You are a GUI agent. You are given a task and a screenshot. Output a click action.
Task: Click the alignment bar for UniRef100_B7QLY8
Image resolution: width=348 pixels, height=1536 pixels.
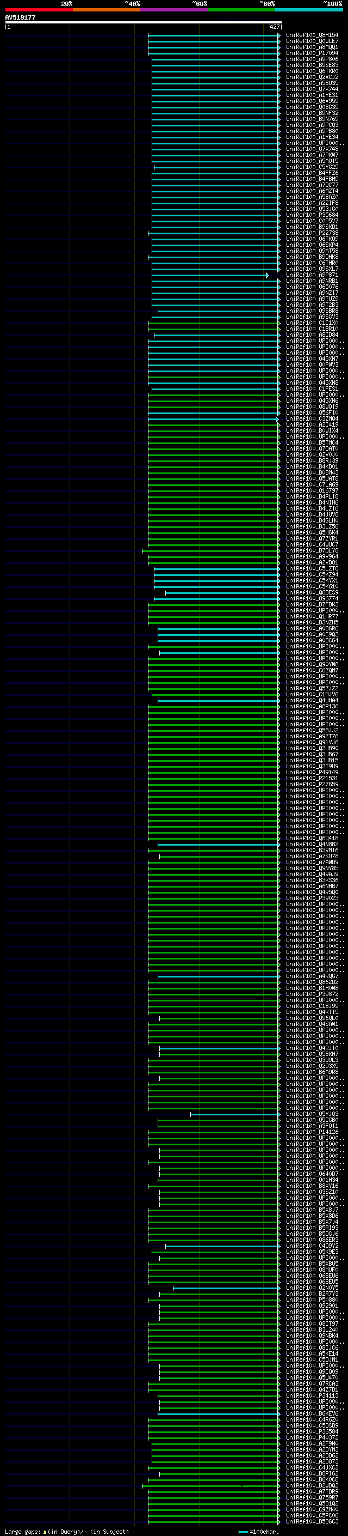210,551
